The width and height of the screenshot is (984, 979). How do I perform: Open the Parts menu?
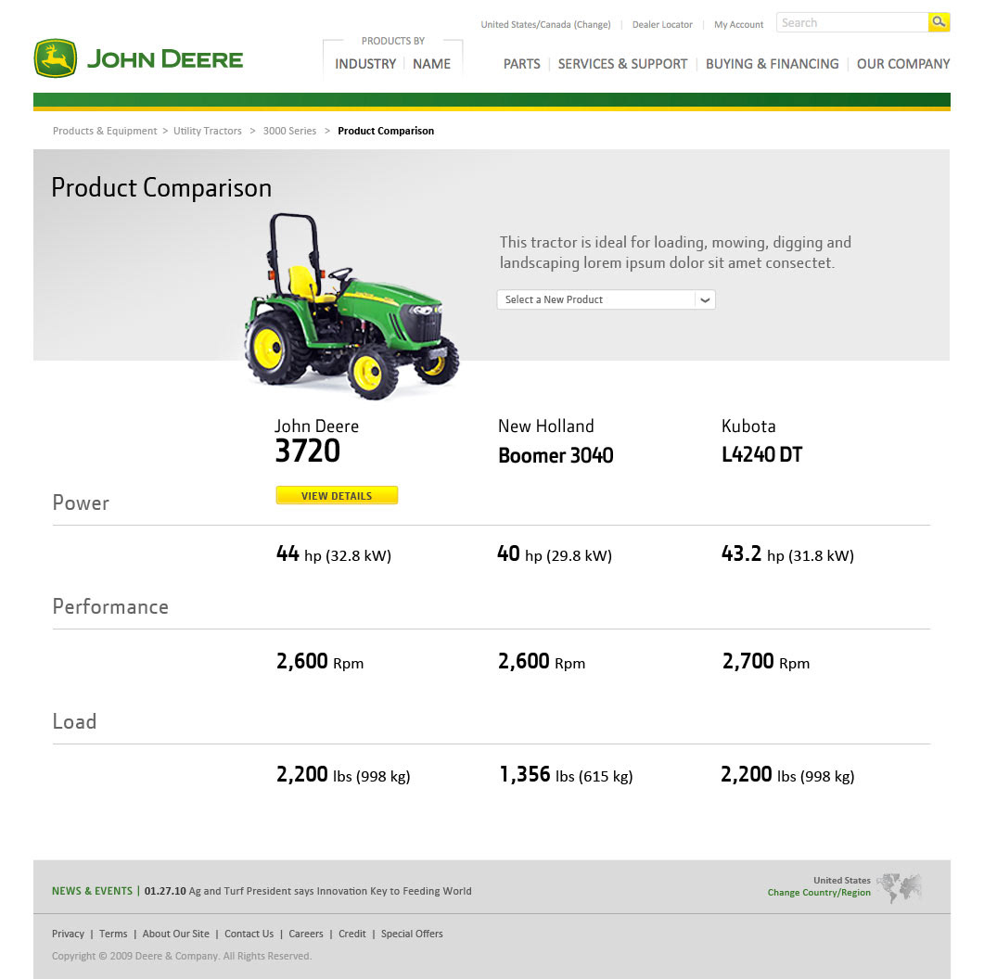[521, 64]
